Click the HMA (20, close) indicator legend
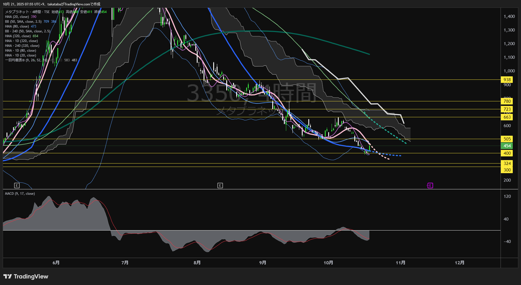Screen dimensions: 521x285 point(17,17)
